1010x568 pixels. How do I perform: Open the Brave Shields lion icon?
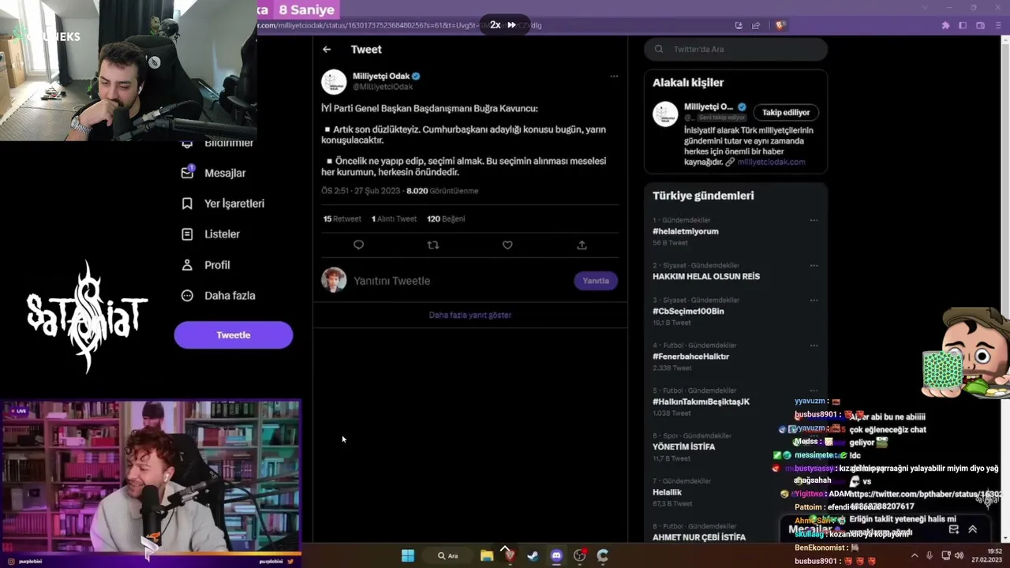coord(780,25)
